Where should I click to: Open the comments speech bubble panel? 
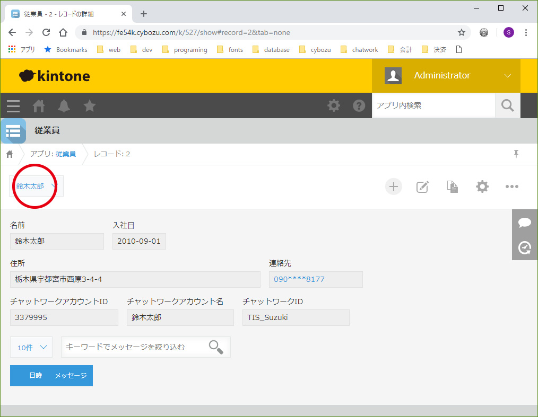pos(525,223)
